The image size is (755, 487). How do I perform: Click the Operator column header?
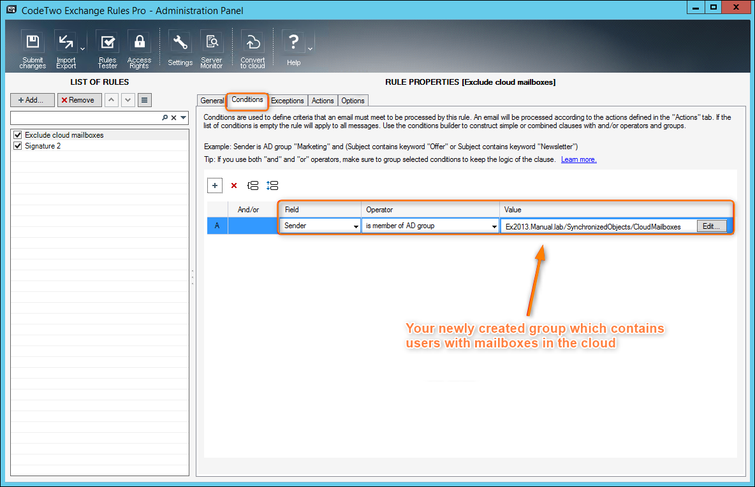(x=430, y=210)
